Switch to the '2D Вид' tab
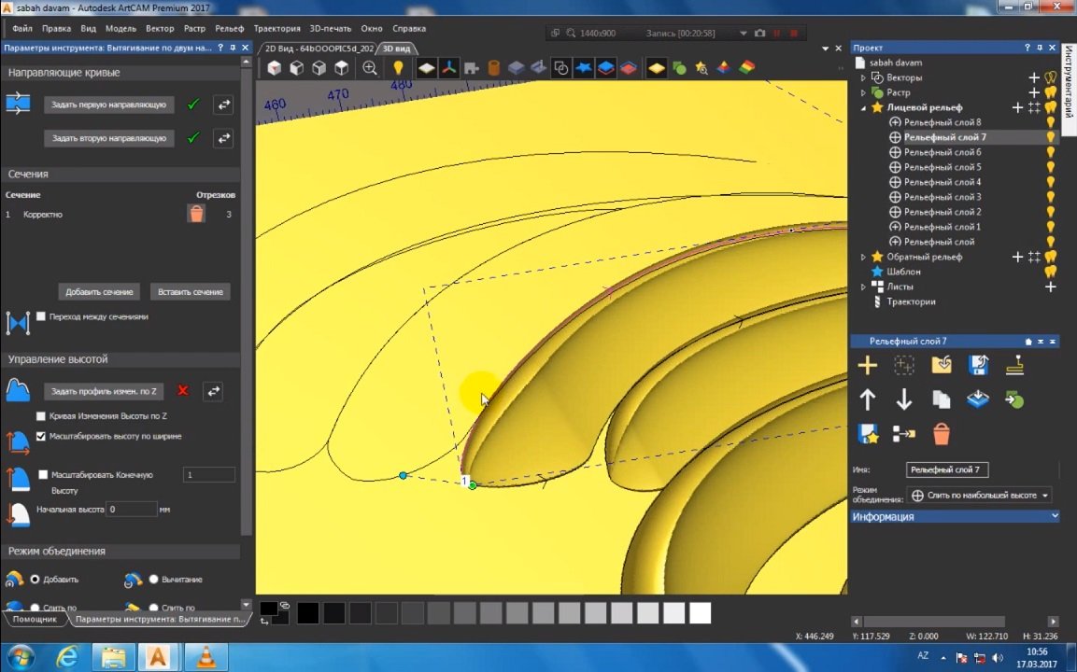 (x=319, y=49)
